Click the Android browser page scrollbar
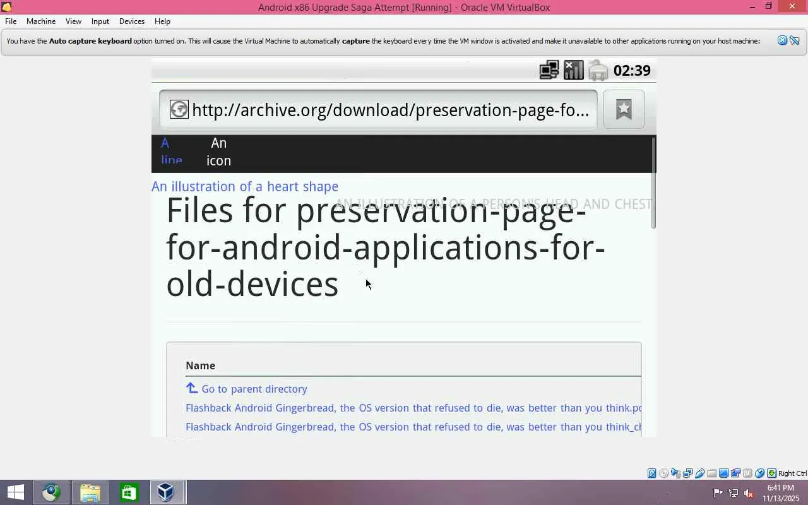This screenshot has width=808, height=505. click(x=654, y=183)
